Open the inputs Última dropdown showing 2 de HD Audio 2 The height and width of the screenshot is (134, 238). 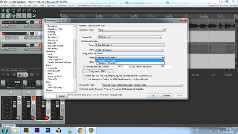tap(129, 50)
